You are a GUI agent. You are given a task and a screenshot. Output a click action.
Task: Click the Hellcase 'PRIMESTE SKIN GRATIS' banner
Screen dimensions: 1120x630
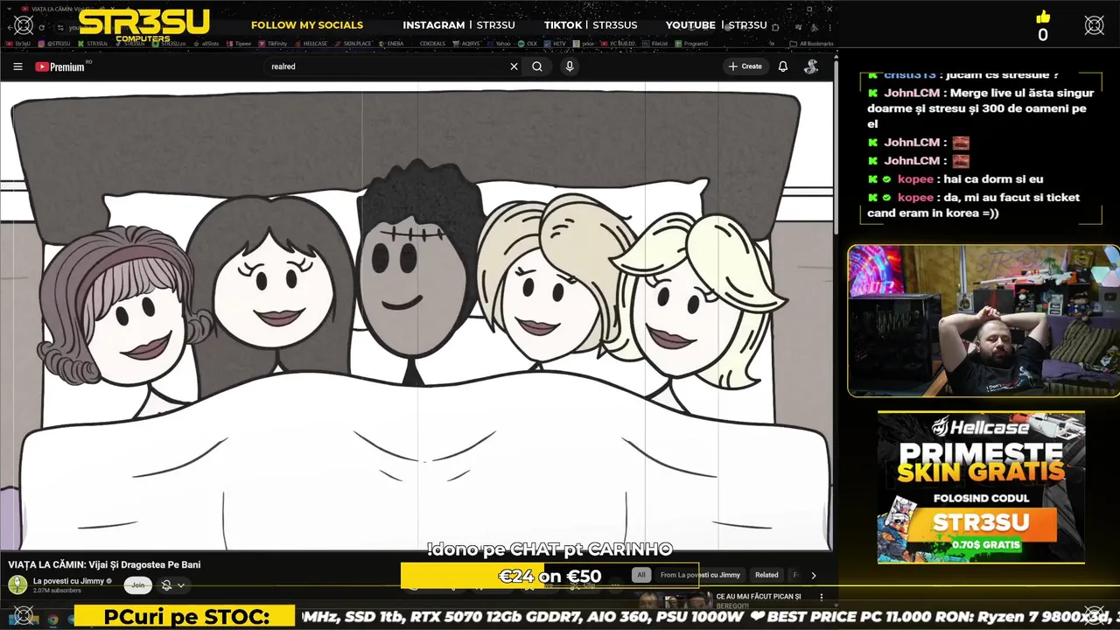[981, 487]
